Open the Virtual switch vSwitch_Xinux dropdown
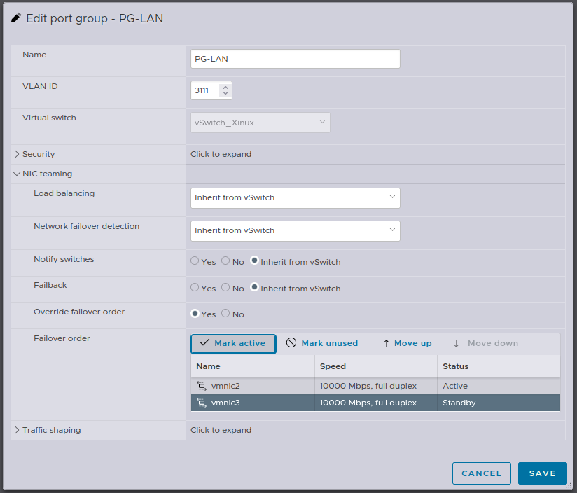577x493 pixels. click(260, 123)
